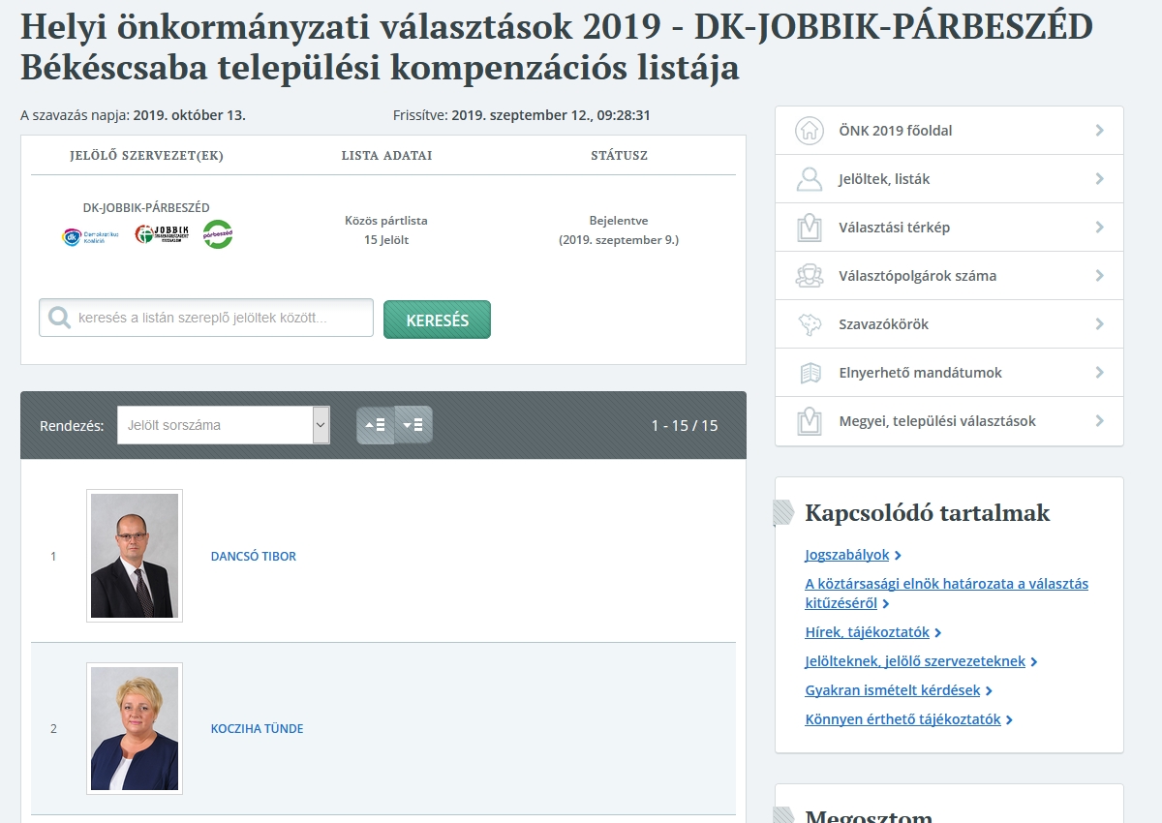This screenshot has width=1162, height=823.
Task: Select Szavazókörök menu item
Action: [x=949, y=324]
